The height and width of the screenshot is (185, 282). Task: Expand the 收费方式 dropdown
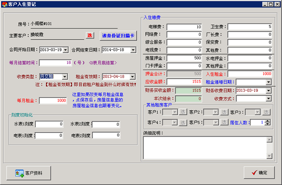tap(268, 98)
